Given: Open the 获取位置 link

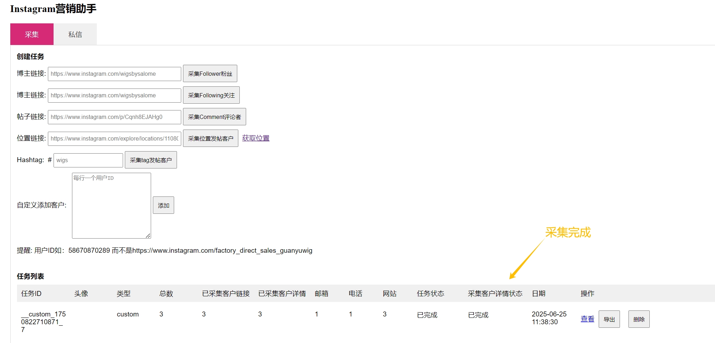Looking at the screenshot, I should pyautogui.click(x=256, y=138).
